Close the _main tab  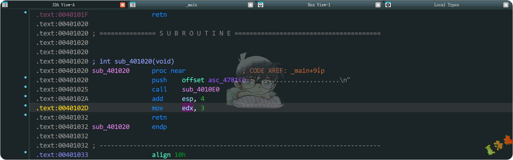tap(250, 5)
